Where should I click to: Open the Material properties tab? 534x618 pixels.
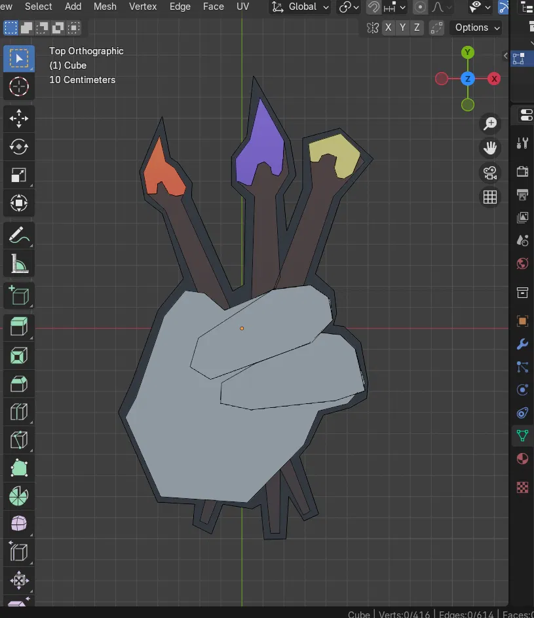point(522,459)
